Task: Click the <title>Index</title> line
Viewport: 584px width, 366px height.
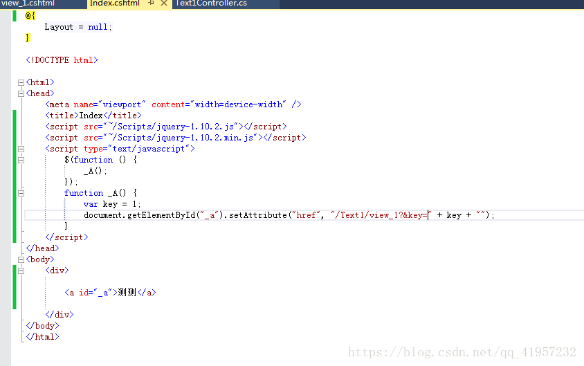Action: coord(93,116)
